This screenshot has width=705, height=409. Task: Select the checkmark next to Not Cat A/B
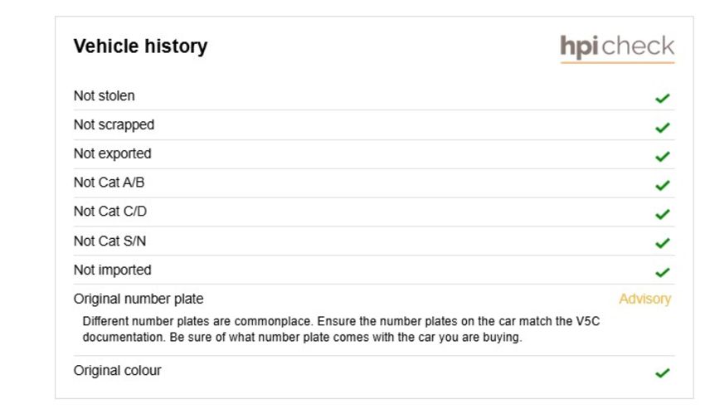tap(663, 185)
